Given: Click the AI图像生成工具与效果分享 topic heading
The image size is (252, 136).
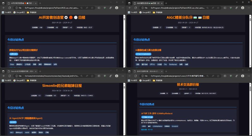Looking at the screenshot, I should [148, 50].
